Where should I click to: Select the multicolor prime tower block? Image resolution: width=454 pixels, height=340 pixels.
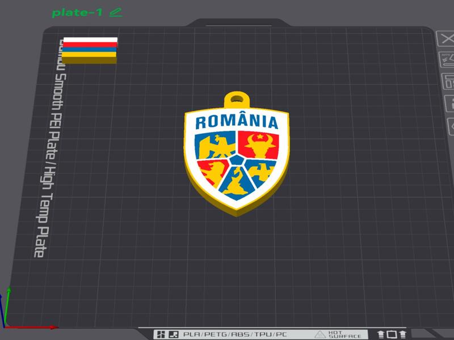pyautogui.click(x=90, y=50)
